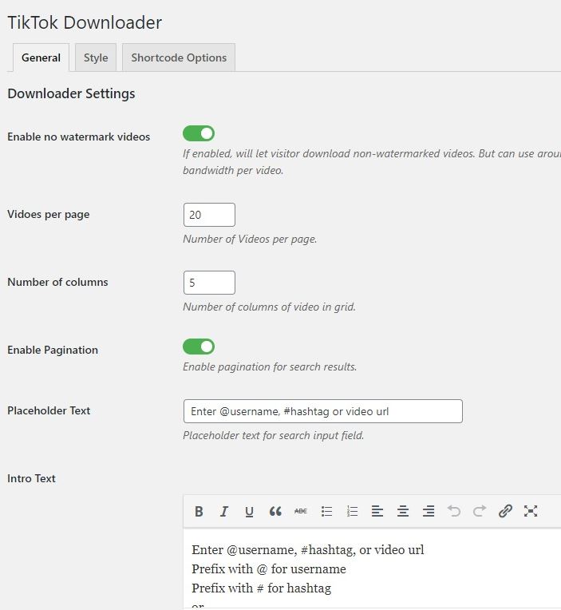
Task: Click the Placeholder Text input field
Action: pos(322,411)
